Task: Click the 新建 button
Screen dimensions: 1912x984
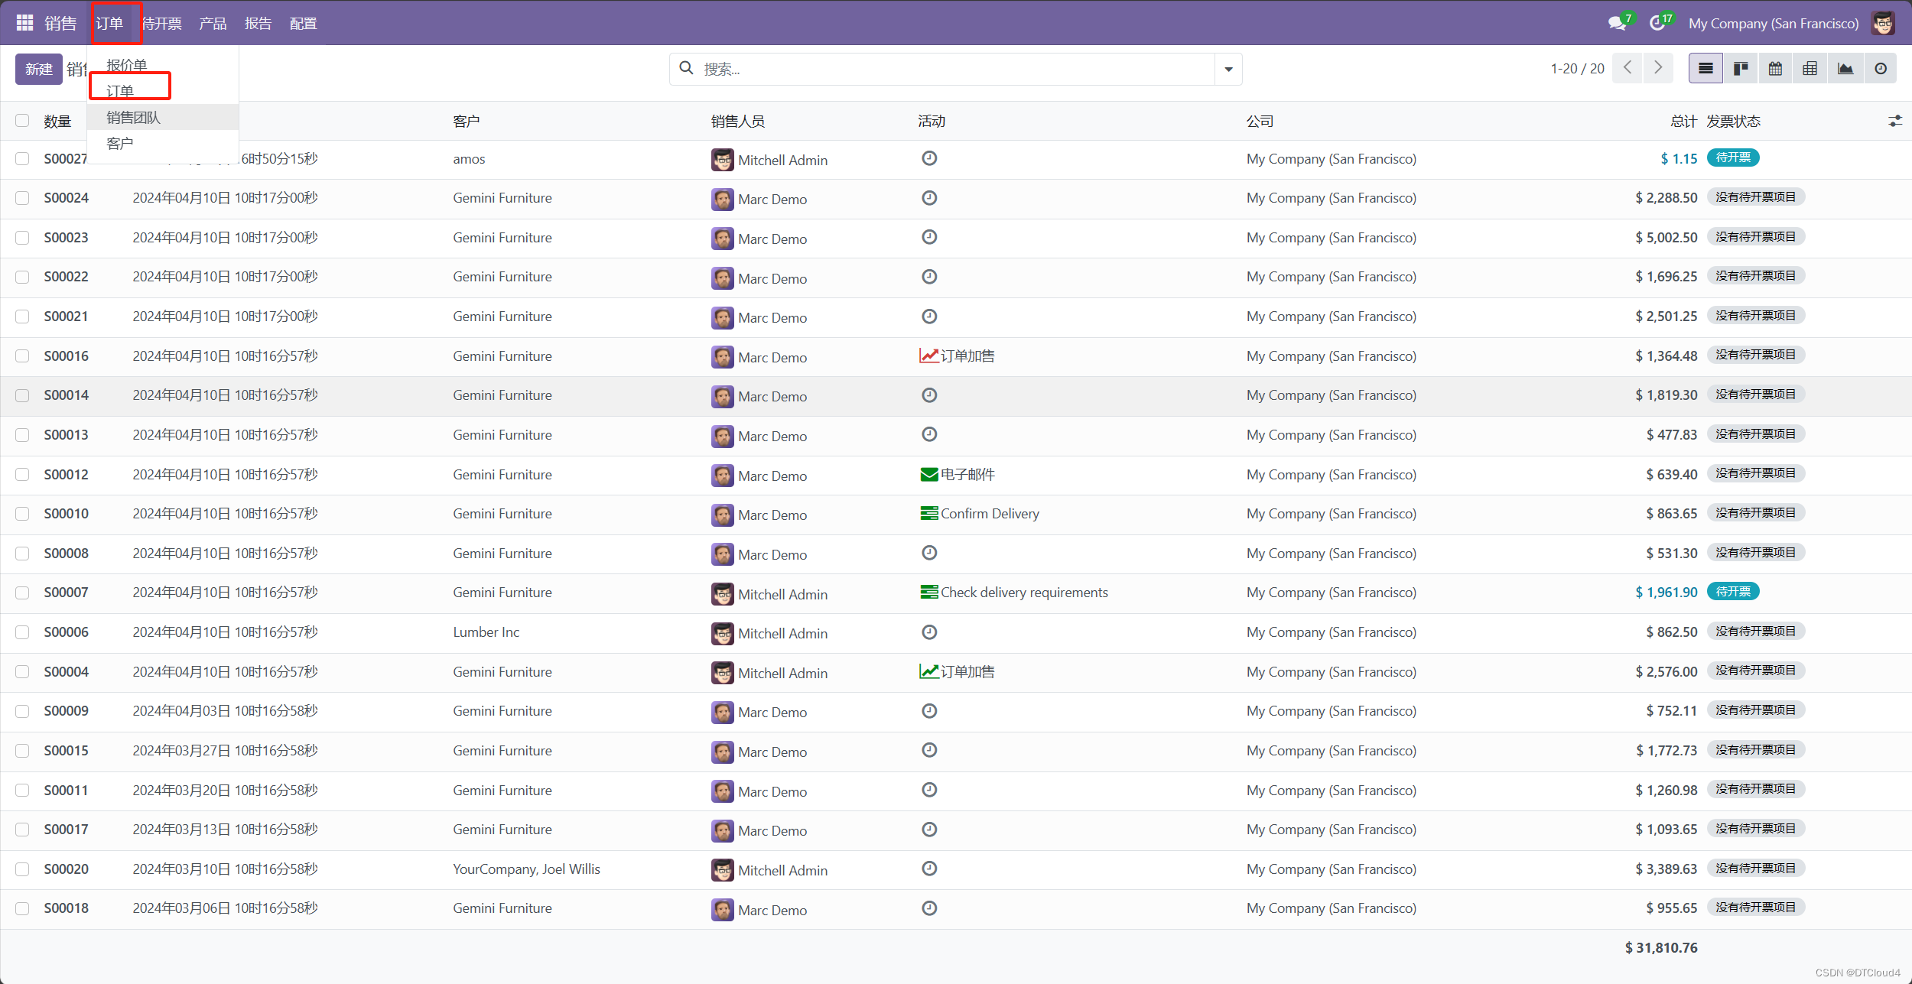Action: (38, 69)
